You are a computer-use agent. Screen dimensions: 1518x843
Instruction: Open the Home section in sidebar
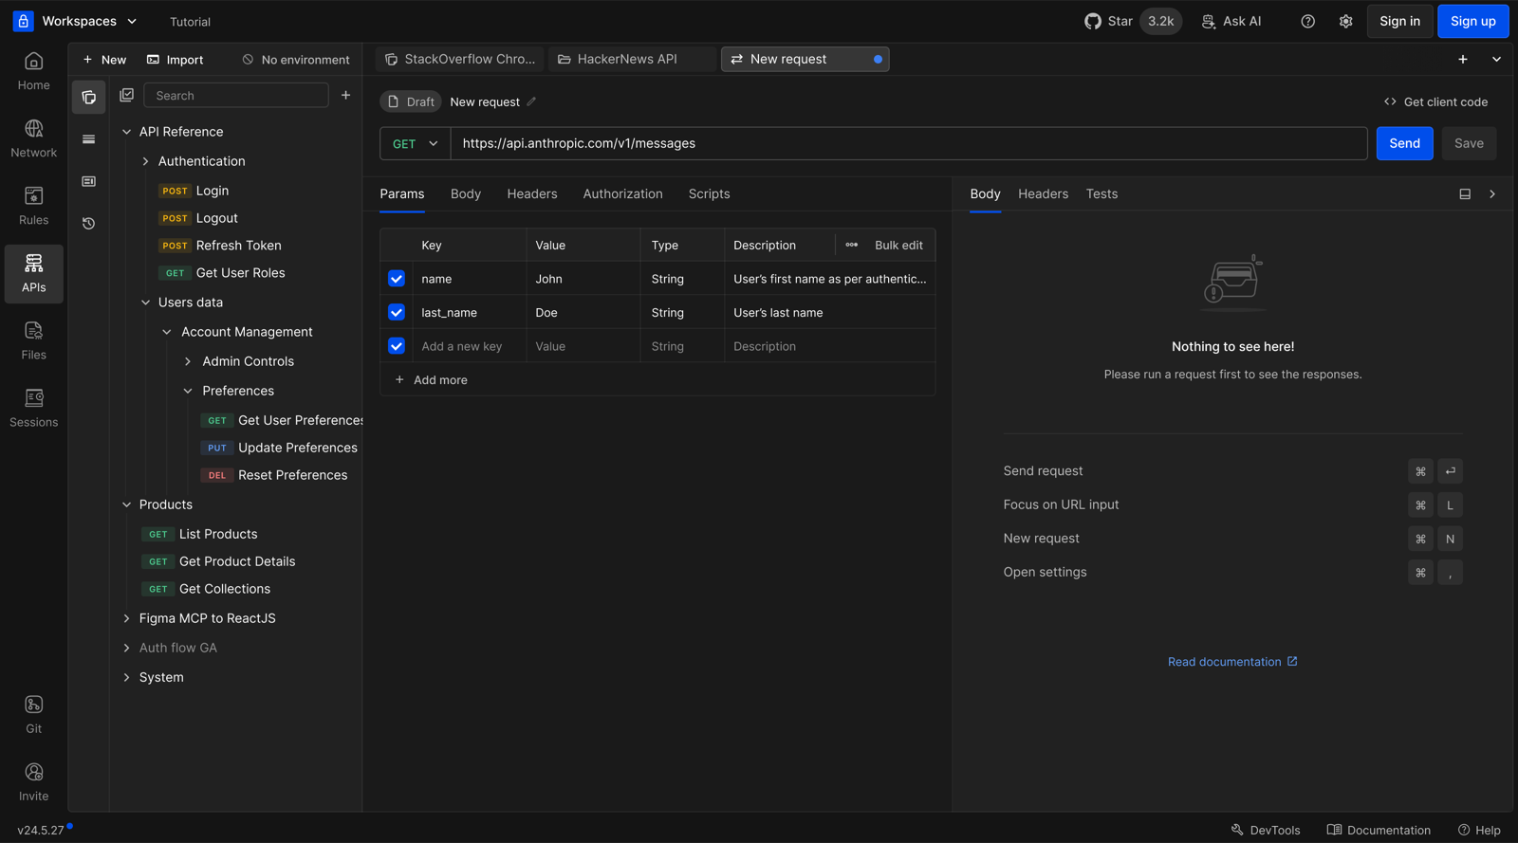(33, 72)
